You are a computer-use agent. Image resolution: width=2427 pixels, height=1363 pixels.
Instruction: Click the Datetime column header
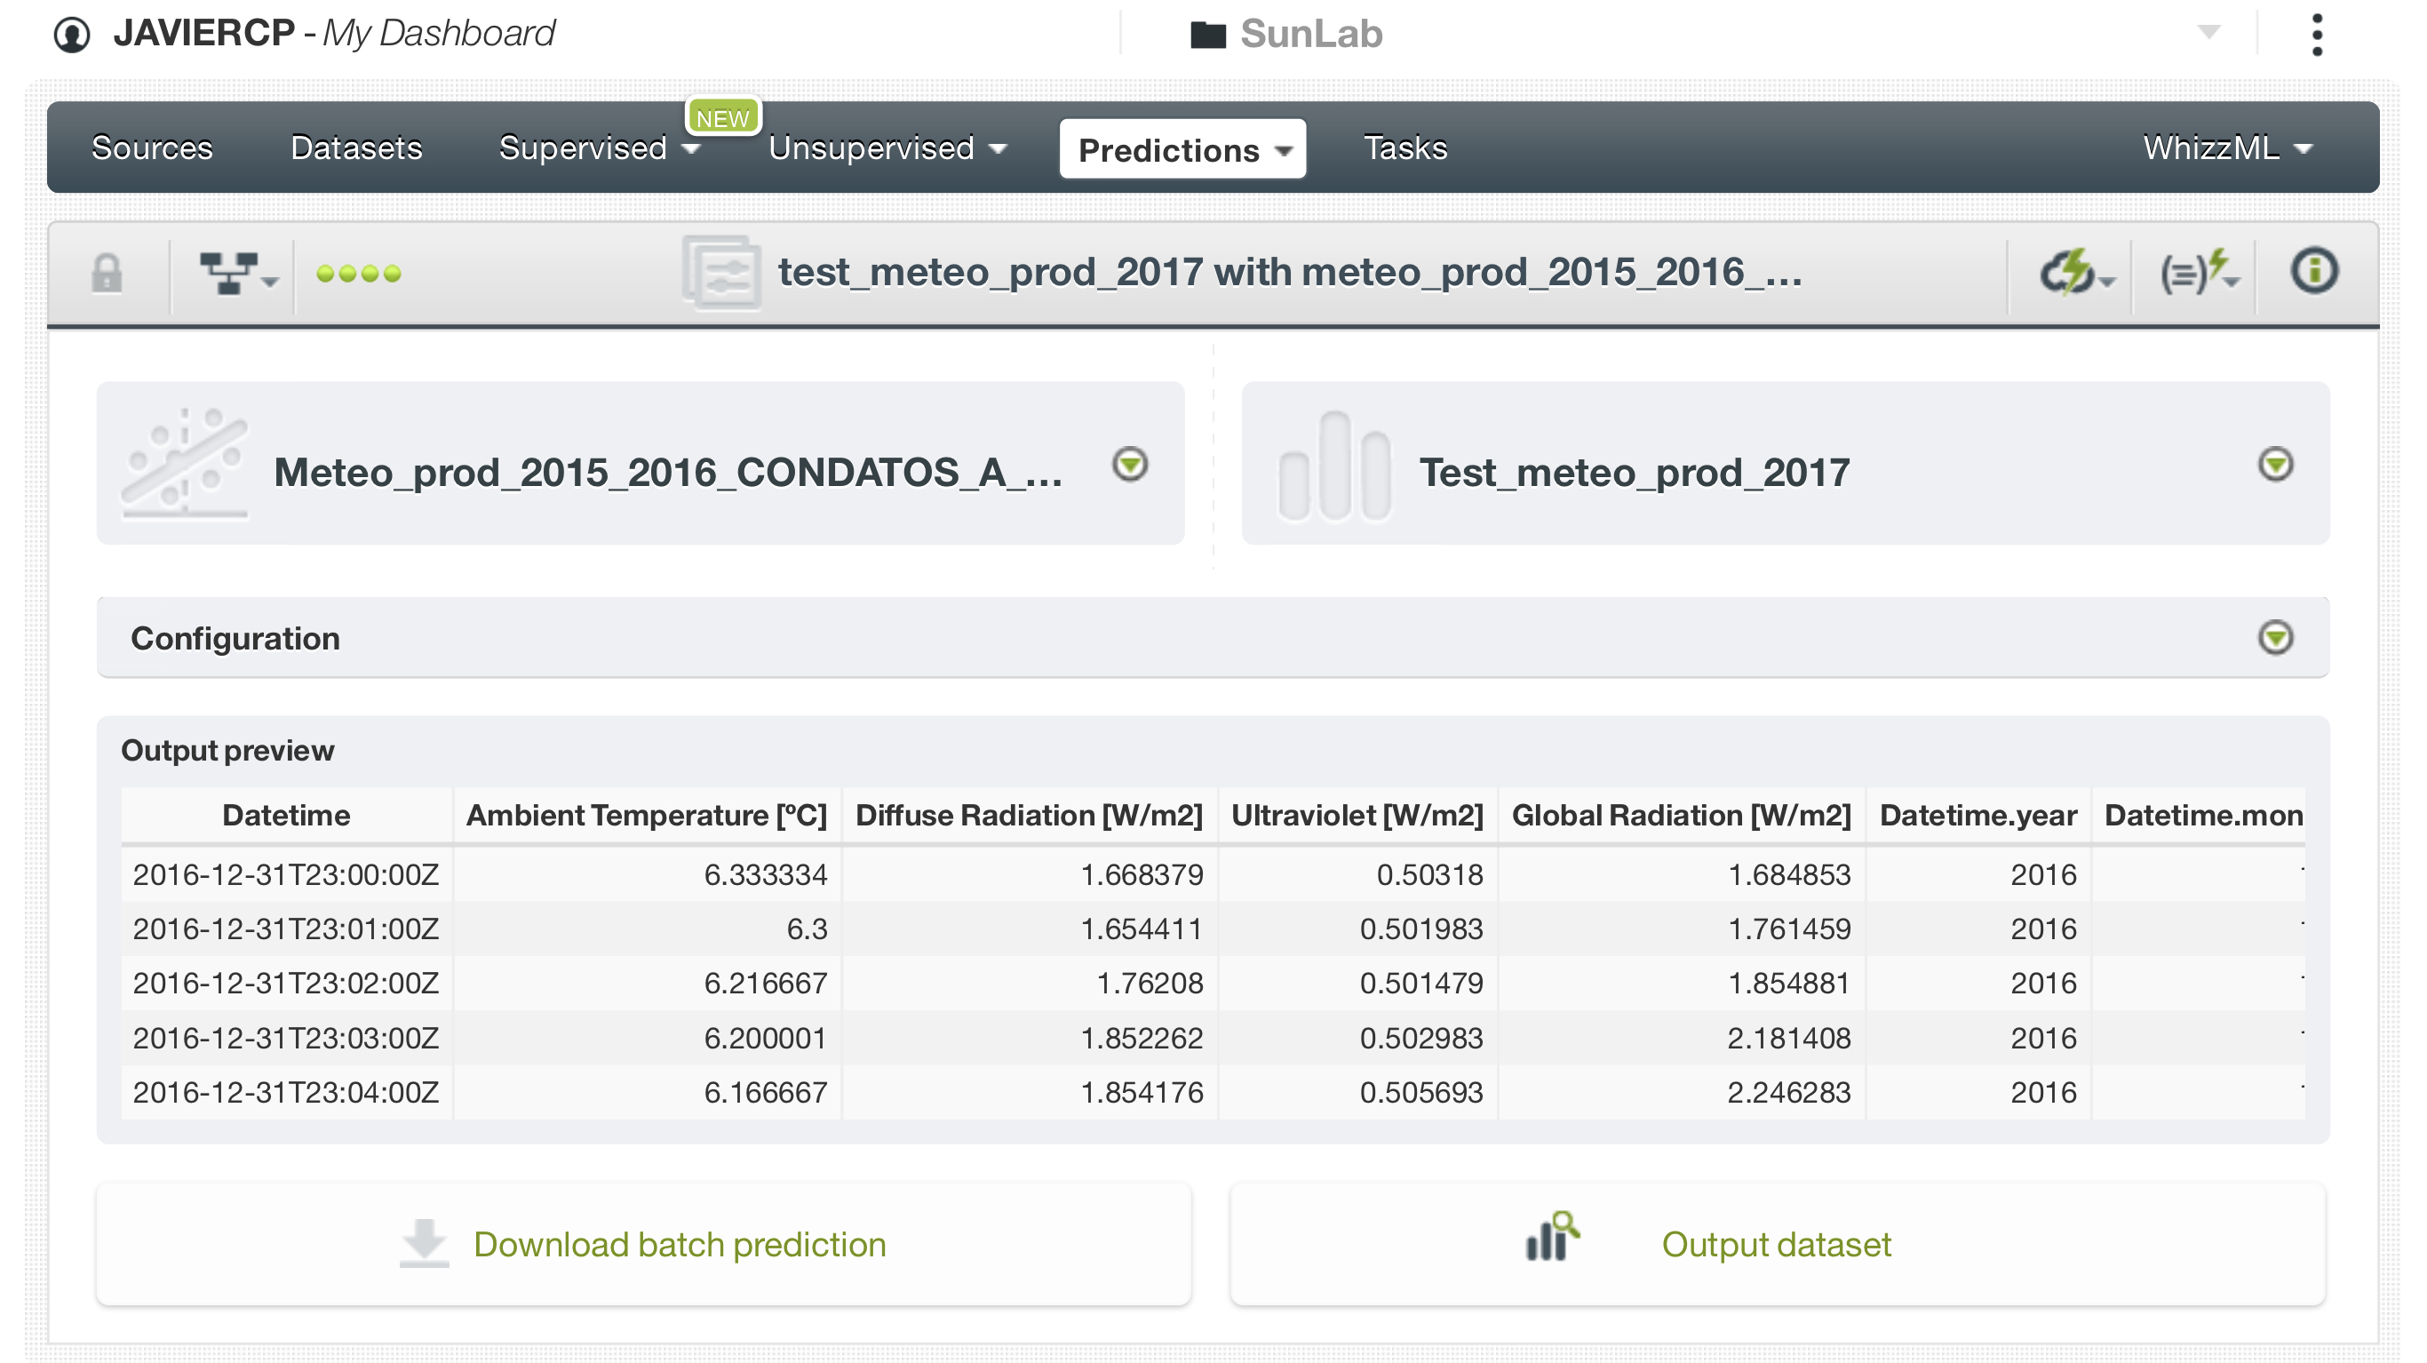click(x=285, y=816)
